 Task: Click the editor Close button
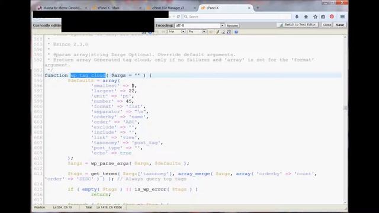click(x=327, y=25)
